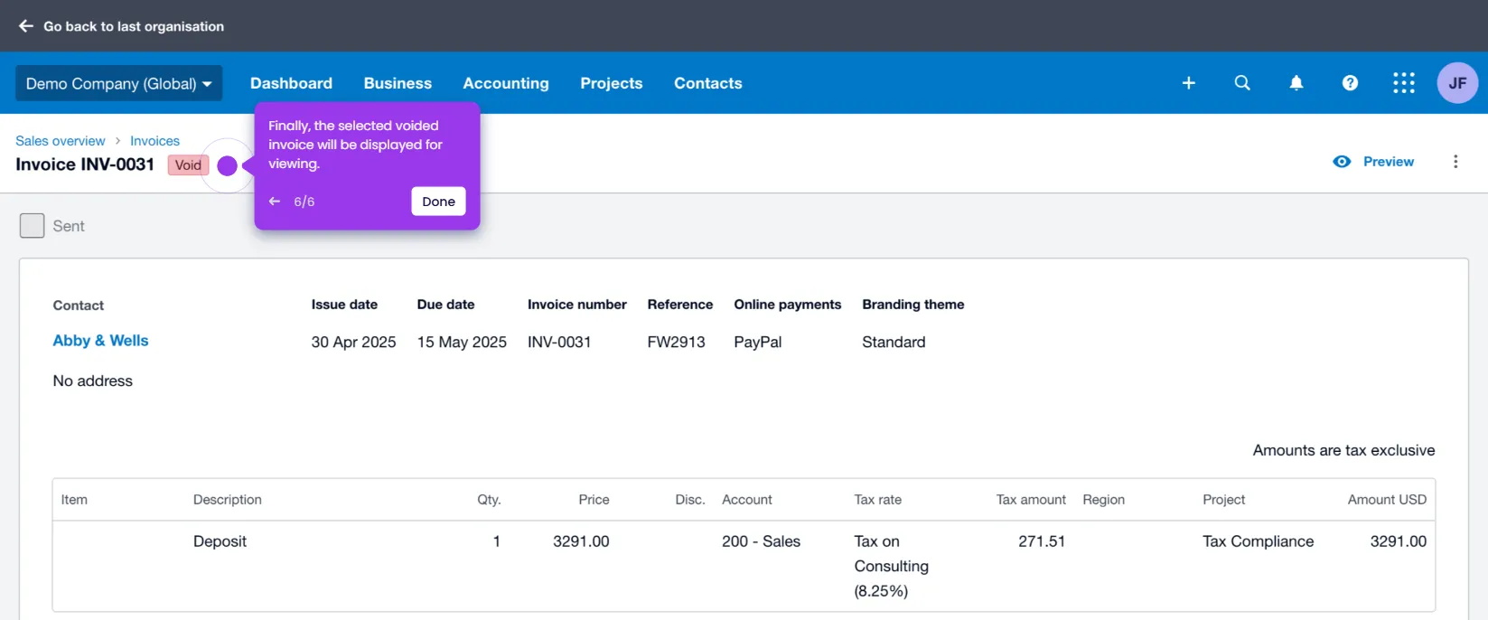Click the Price column header
The width and height of the screenshot is (1488, 620).
coord(594,500)
